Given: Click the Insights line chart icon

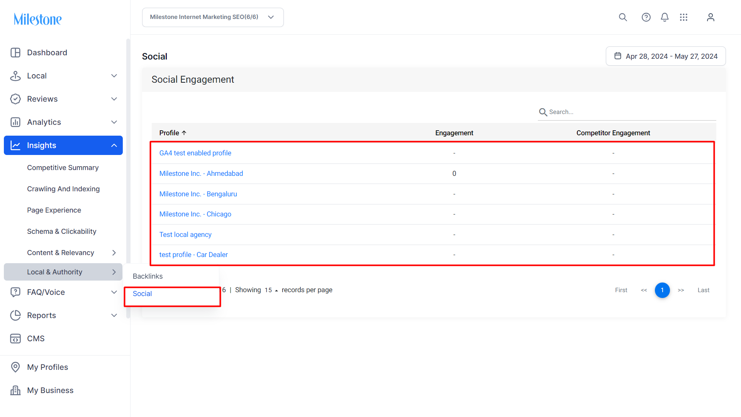Looking at the screenshot, I should click(x=15, y=145).
